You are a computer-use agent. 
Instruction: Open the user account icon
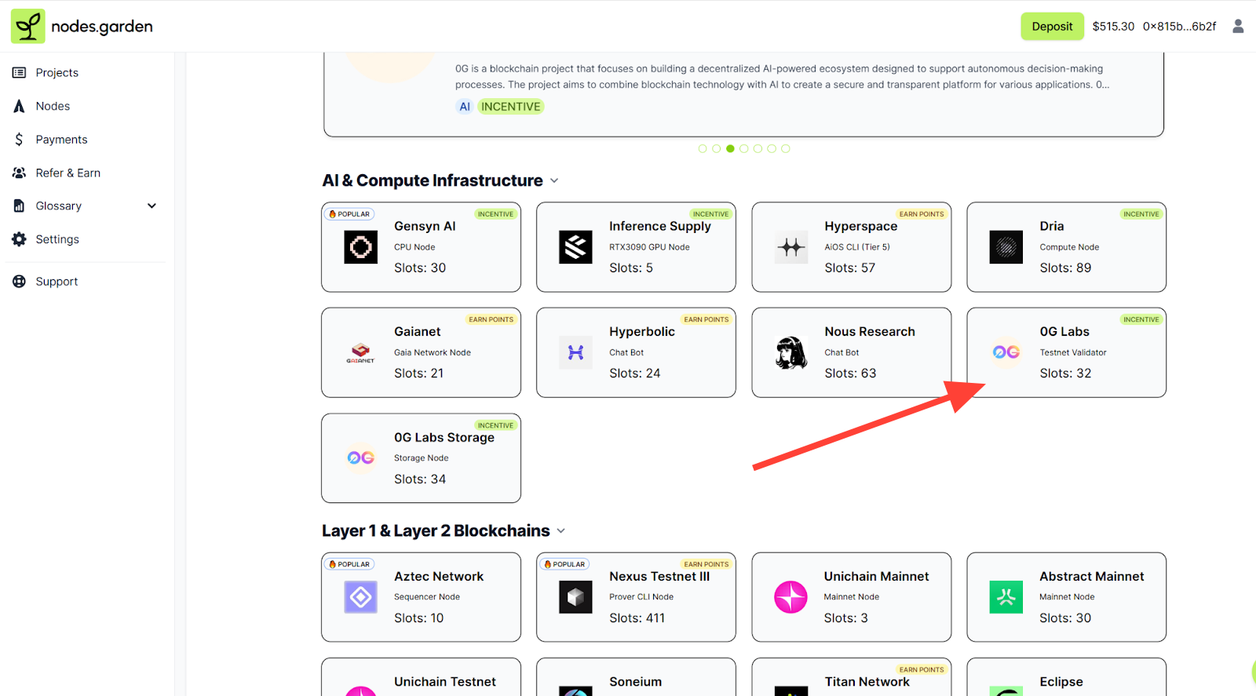point(1238,26)
